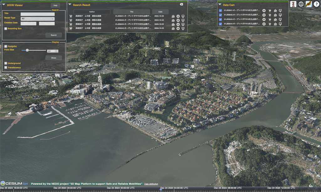Click the Point Size number stepper
This screenshot has width=321, height=192.
pyautogui.click(x=56, y=51)
